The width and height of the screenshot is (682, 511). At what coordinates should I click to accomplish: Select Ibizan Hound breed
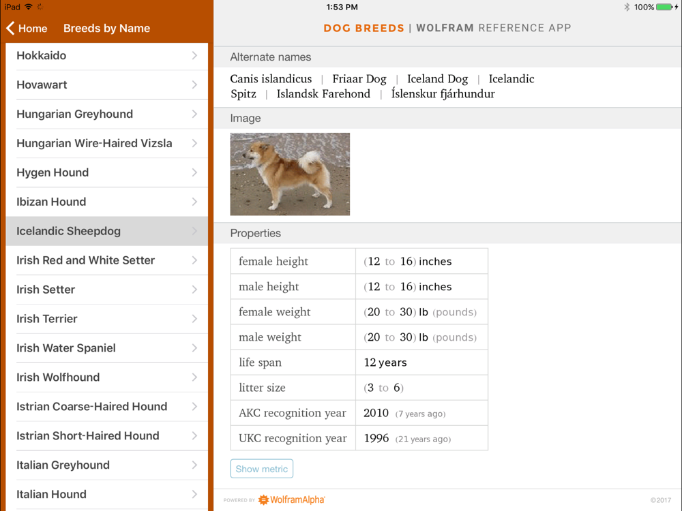107,202
